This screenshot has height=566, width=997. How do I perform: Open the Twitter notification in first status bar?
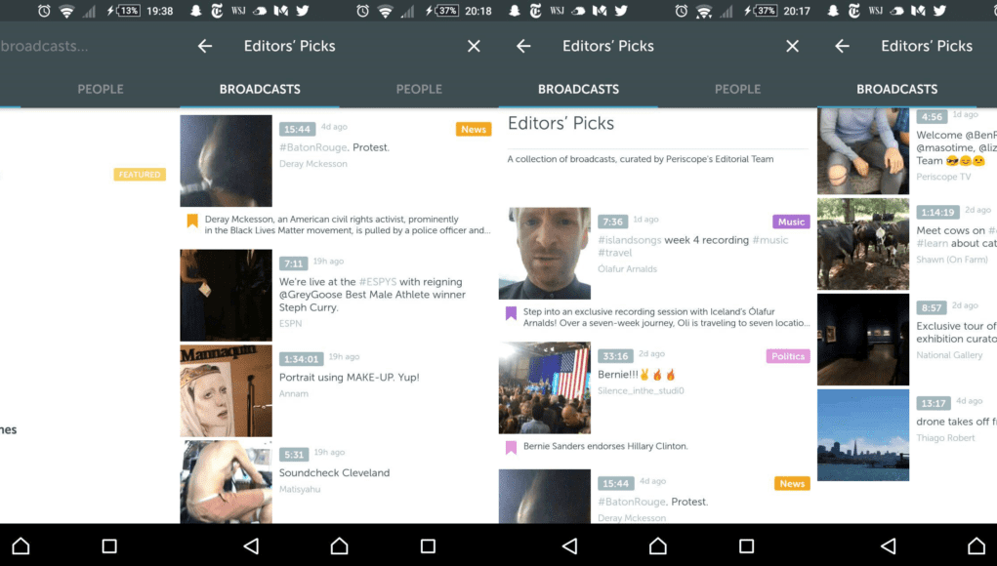point(304,11)
